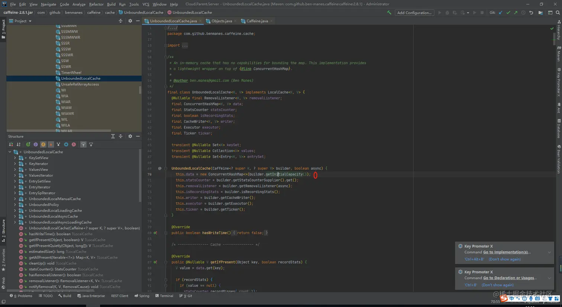Open the Project view dropdown
This screenshot has width=562, height=307.
pyautogui.click(x=30, y=21)
